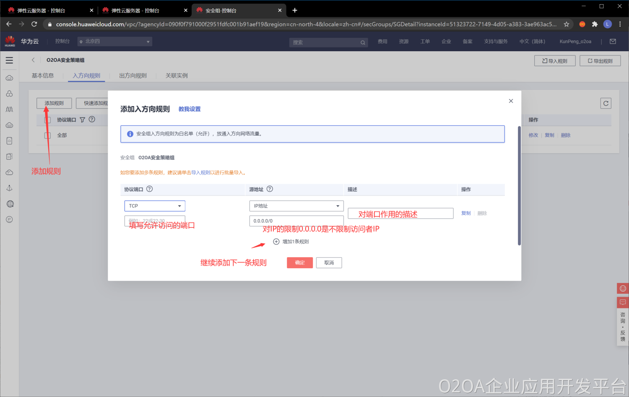Open the Chrome three-dot menu
Viewport: 629px width, 397px height.
pos(620,24)
